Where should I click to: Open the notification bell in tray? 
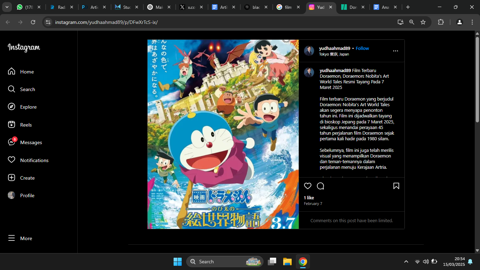pos(470,262)
